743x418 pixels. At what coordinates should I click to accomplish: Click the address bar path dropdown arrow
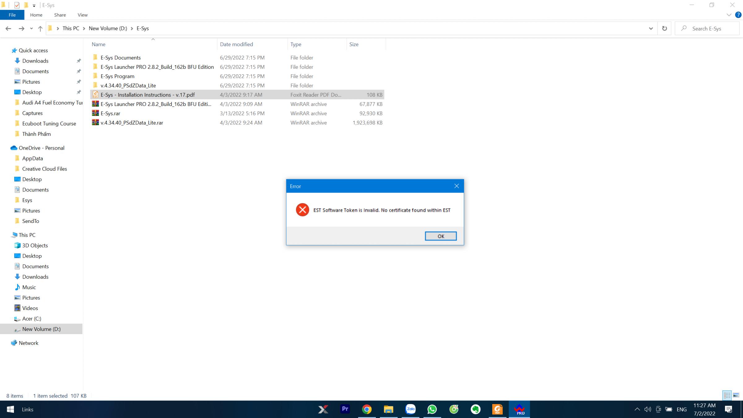tap(651, 28)
